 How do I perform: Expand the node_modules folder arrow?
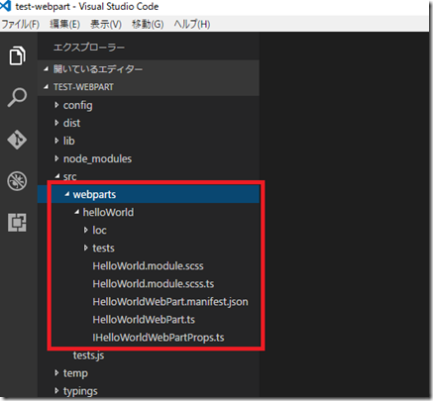[x=56, y=158]
